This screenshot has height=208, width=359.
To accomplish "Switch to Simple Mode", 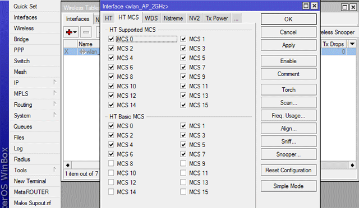I will (x=288, y=186).
